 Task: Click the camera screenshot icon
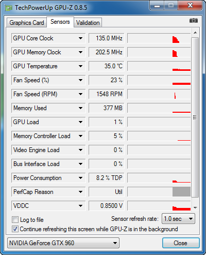194,21
